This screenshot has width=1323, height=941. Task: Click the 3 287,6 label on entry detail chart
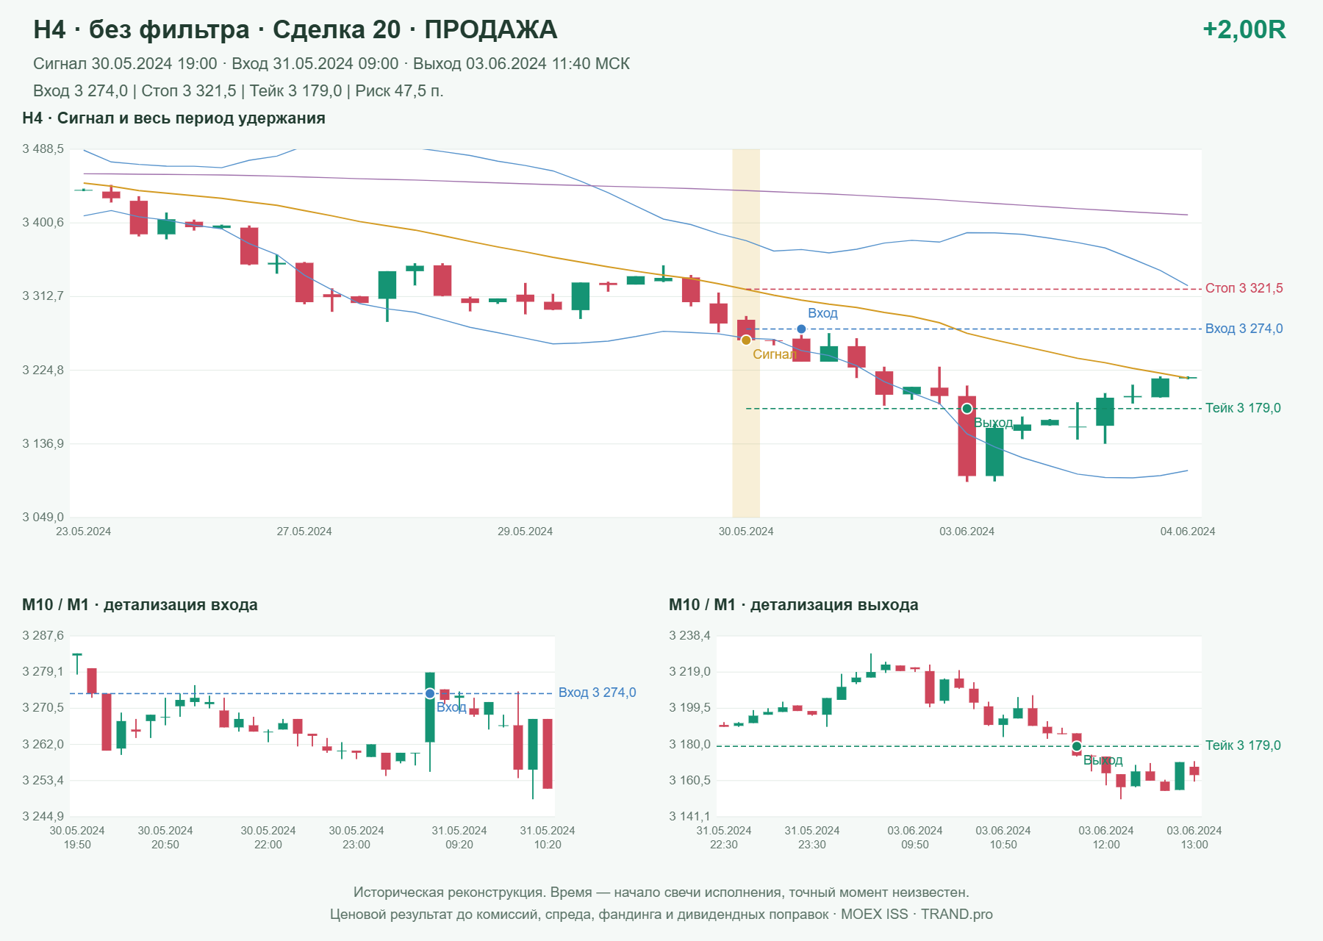pyautogui.click(x=43, y=636)
